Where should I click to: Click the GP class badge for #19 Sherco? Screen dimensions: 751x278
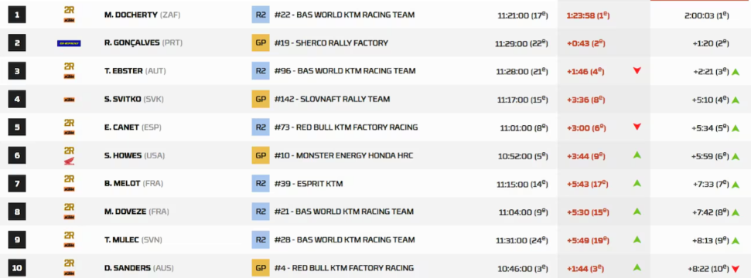click(261, 43)
